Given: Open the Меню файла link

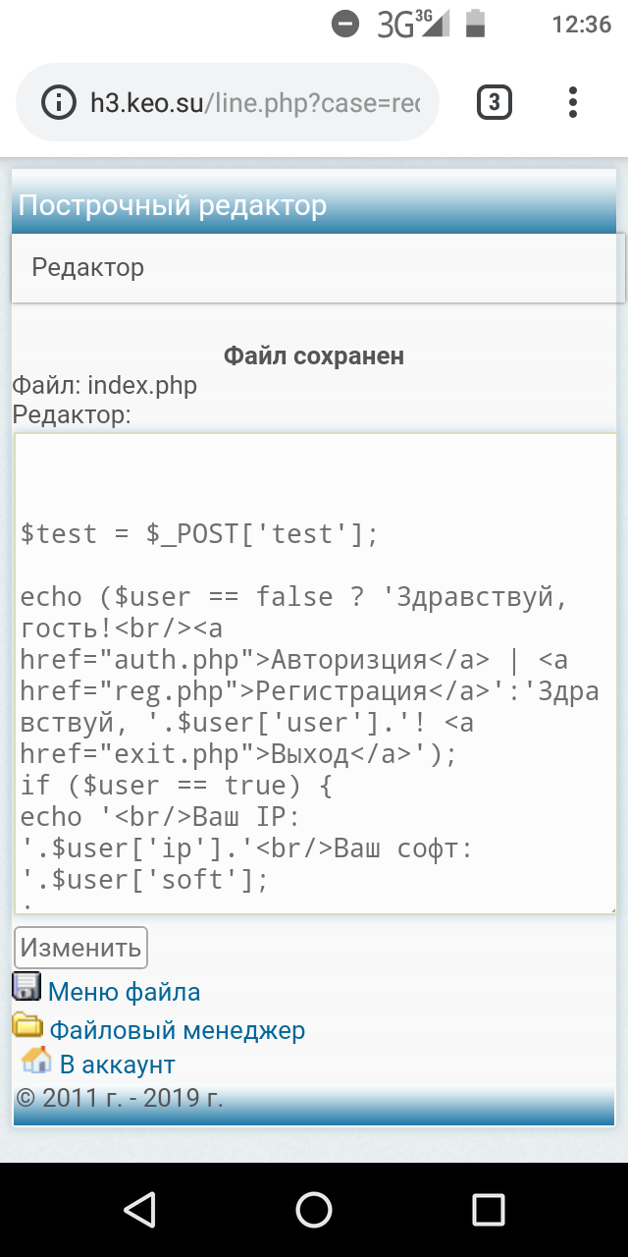Looking at the screenshot, I should 124,992.
